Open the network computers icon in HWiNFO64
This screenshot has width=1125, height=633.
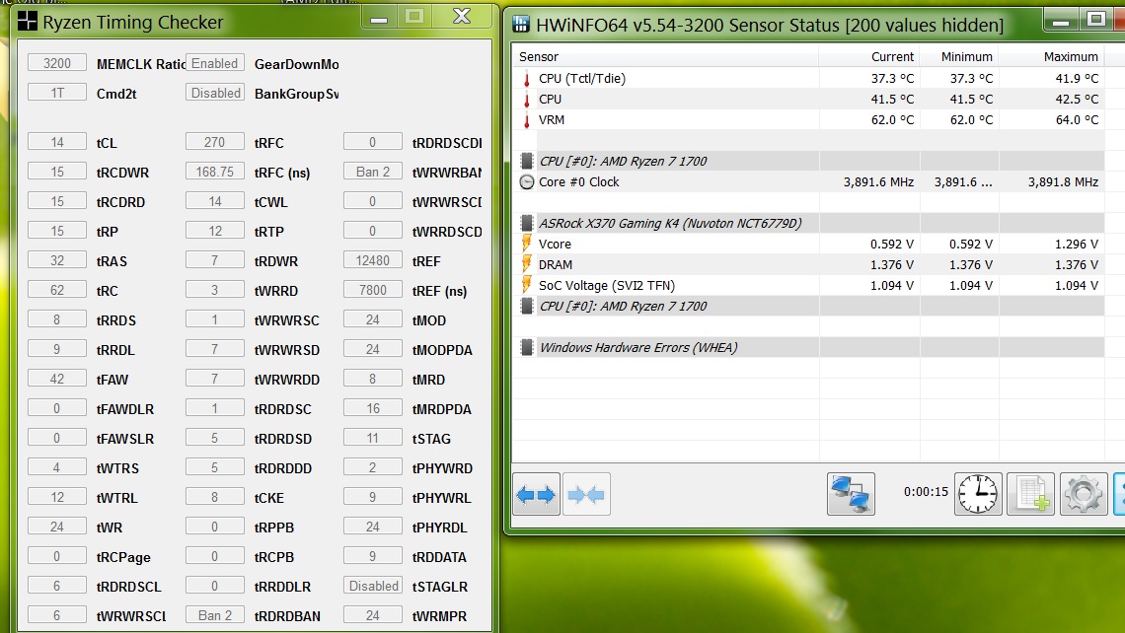coord(851,494)
